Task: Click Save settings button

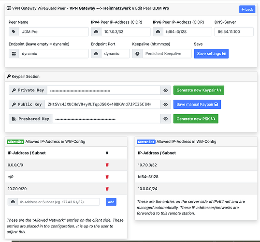Action: click(x=211, y=54)
